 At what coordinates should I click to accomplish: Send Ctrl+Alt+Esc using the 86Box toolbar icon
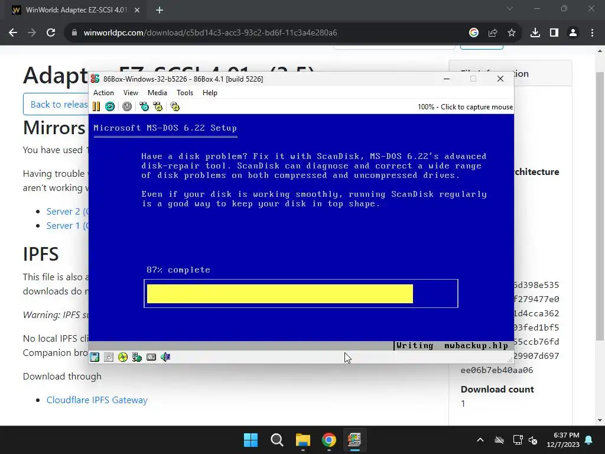tap(158, 106)
